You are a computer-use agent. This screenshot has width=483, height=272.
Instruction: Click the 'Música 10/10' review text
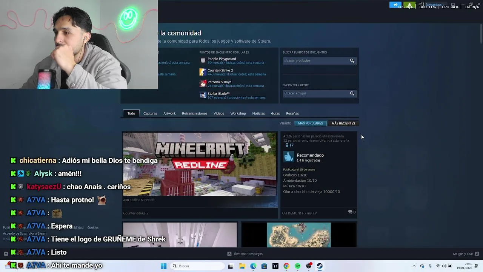click(294, 186)
